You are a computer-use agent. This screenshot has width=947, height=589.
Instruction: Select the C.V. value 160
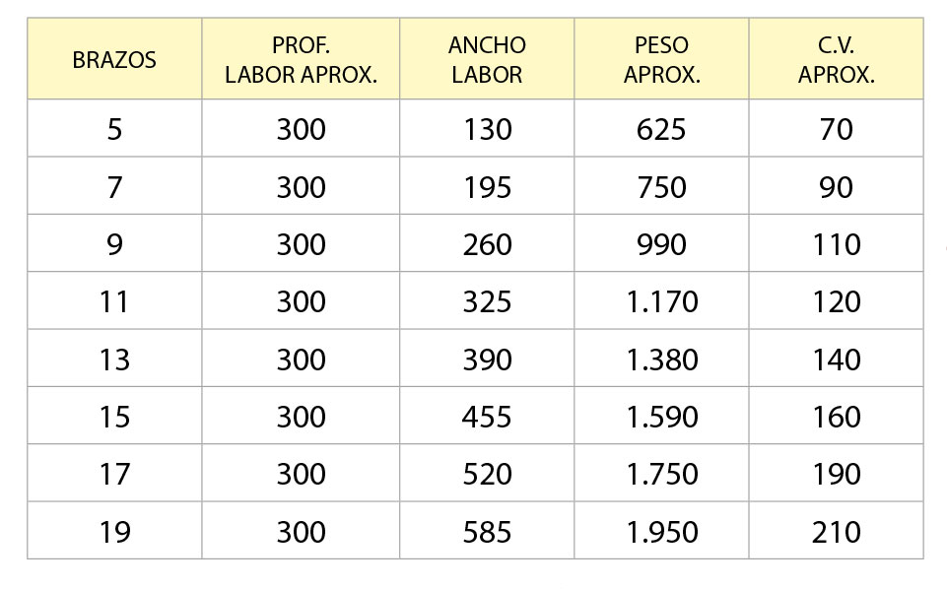(837, 417)
